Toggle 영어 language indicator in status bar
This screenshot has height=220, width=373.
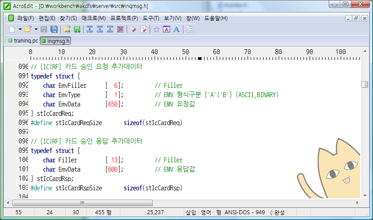(x=206, y=212)
